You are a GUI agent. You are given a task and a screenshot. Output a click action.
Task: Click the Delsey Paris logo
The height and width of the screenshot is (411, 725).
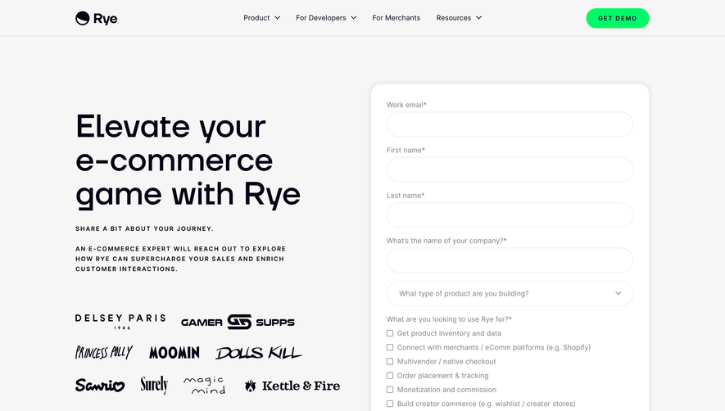click(x=120, y=321)
